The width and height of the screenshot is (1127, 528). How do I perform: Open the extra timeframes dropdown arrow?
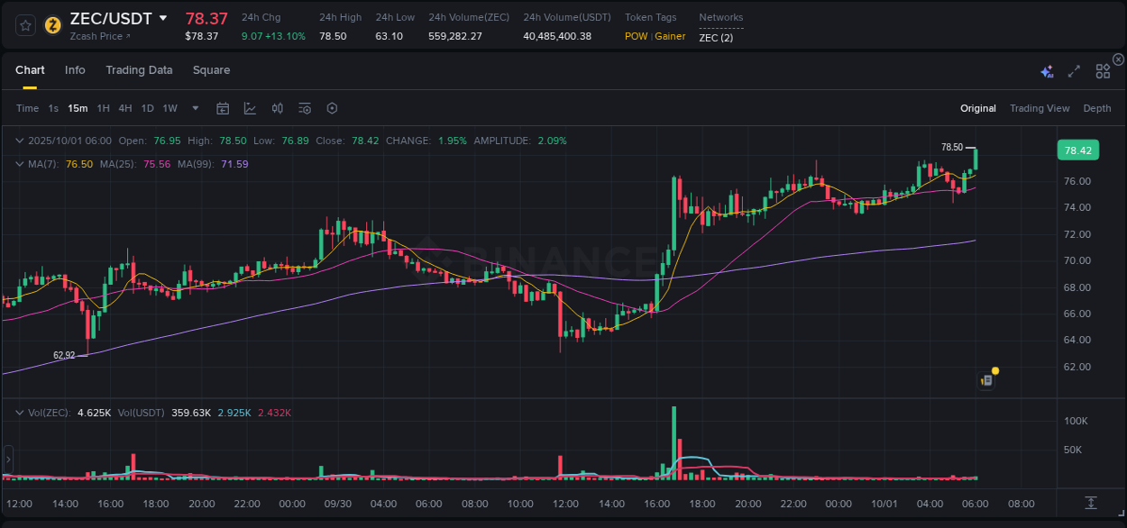pyautogui.click(x=194, y=108)
